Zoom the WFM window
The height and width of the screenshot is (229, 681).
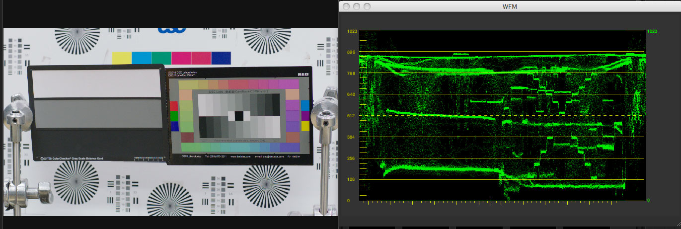(367, 6)
